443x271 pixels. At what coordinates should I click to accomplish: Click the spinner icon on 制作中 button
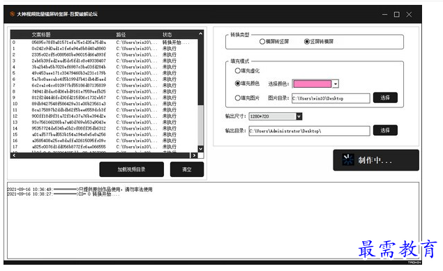coord(348,160)
